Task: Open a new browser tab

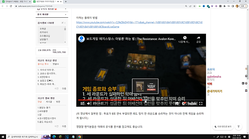Action: (66, 2)
